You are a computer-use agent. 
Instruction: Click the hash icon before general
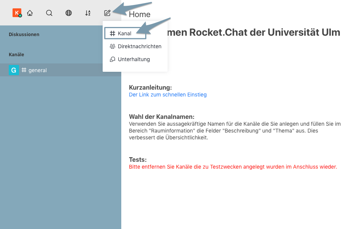(x=24, y=70)
